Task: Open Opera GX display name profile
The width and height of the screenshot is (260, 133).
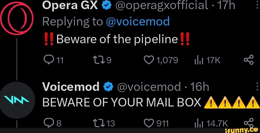Action: click(x=70, y=5)
